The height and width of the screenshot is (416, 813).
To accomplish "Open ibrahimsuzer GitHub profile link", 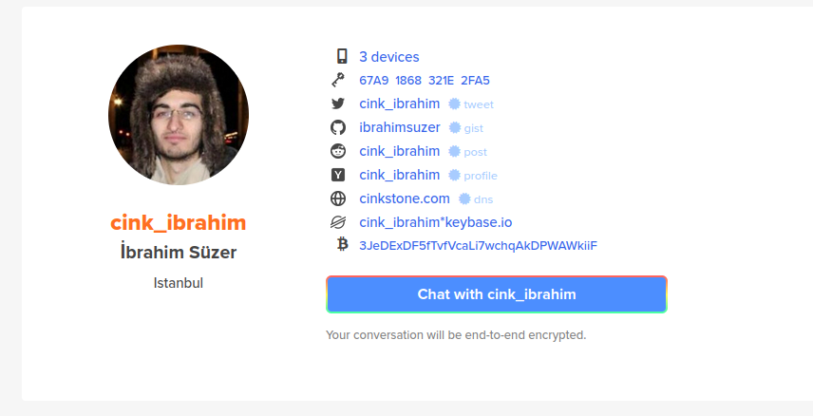I will [x=400, y=127].
